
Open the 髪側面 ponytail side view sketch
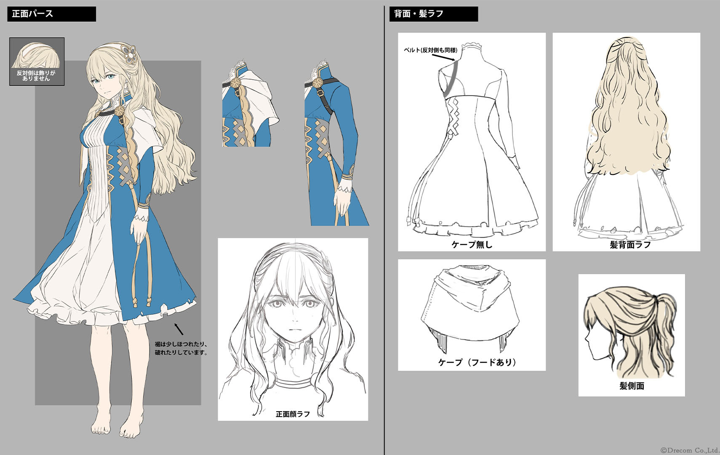click(x=631, y=335)
